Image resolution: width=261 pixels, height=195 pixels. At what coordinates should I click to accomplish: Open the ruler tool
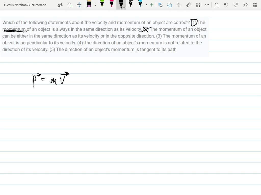[189, 5]
